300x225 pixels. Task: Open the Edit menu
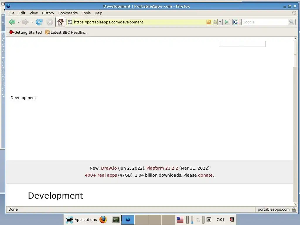[22, 13]
